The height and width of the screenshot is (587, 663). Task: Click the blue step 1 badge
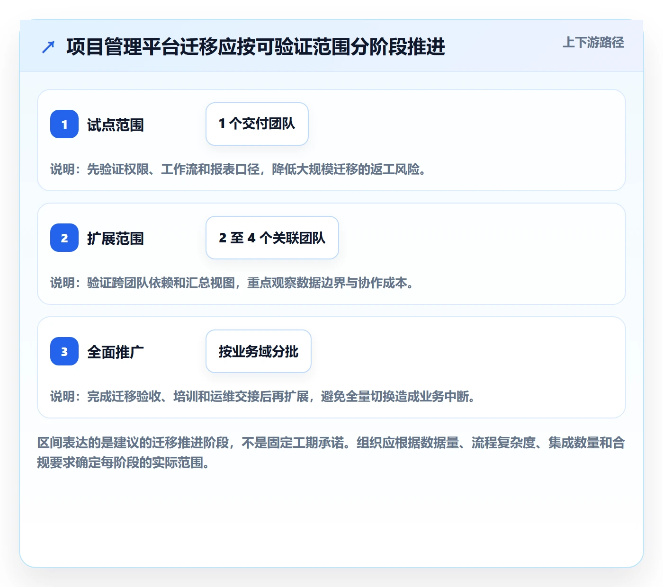[64, 124]
